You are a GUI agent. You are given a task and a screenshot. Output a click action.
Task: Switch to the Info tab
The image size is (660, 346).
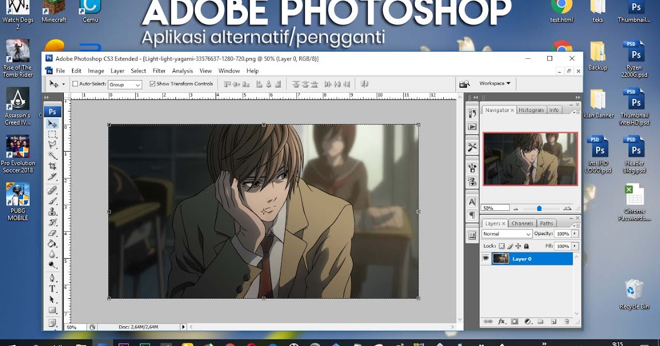(x=554, y=110)
